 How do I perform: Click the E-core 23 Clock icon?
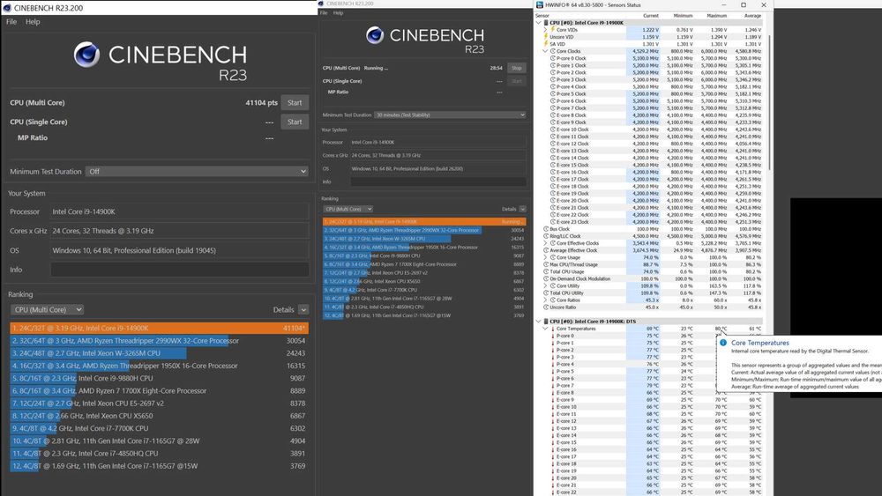(x=553, y=222)
